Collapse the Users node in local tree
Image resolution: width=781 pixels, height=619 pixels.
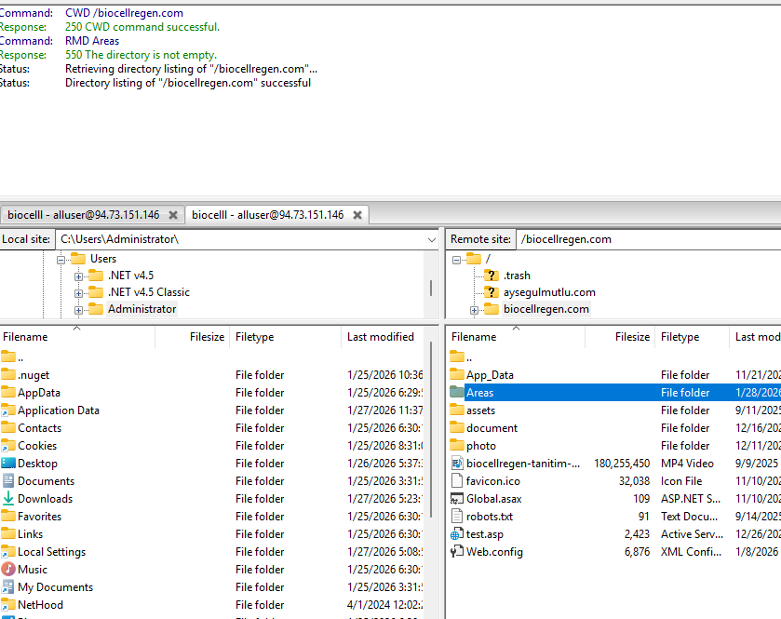click(x=61, y=260)
